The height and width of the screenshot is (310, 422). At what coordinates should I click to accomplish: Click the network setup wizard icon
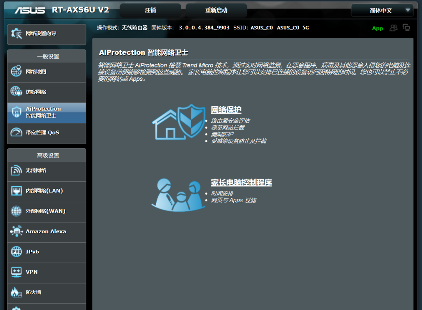coord(16,34)
